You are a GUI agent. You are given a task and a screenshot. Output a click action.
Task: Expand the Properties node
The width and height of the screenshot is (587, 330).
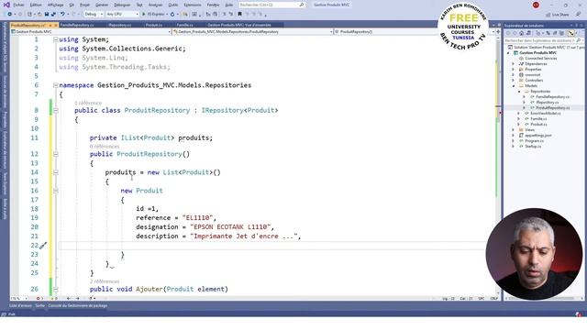514,70
